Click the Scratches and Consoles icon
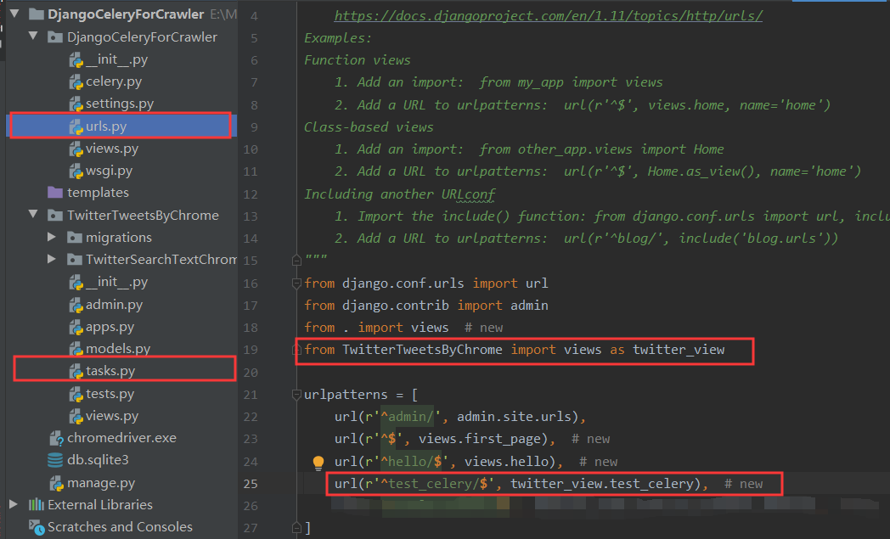Screen dimensions: 890x539 pos(37,526)
